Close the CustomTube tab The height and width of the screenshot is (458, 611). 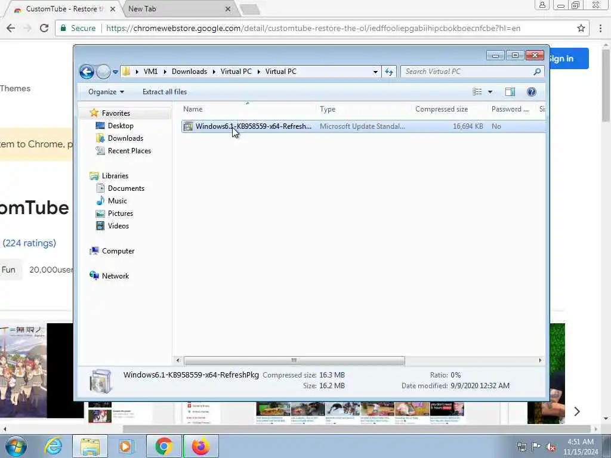(x=113, y=9)
